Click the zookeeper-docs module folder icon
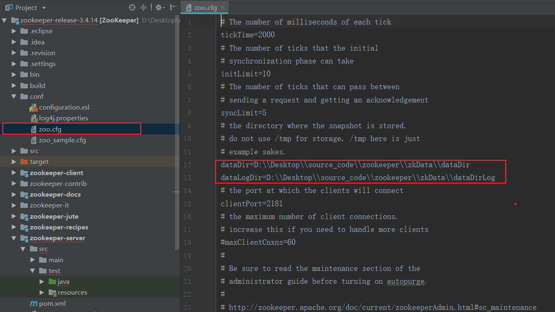The image size is (555, 312). tap(24, 195)
